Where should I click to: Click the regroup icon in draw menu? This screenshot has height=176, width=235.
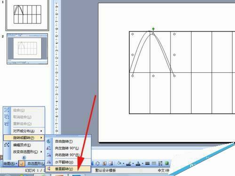point(7,124)
